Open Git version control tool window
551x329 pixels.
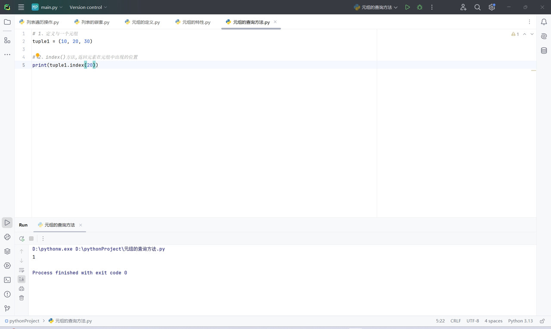[7, 308]
